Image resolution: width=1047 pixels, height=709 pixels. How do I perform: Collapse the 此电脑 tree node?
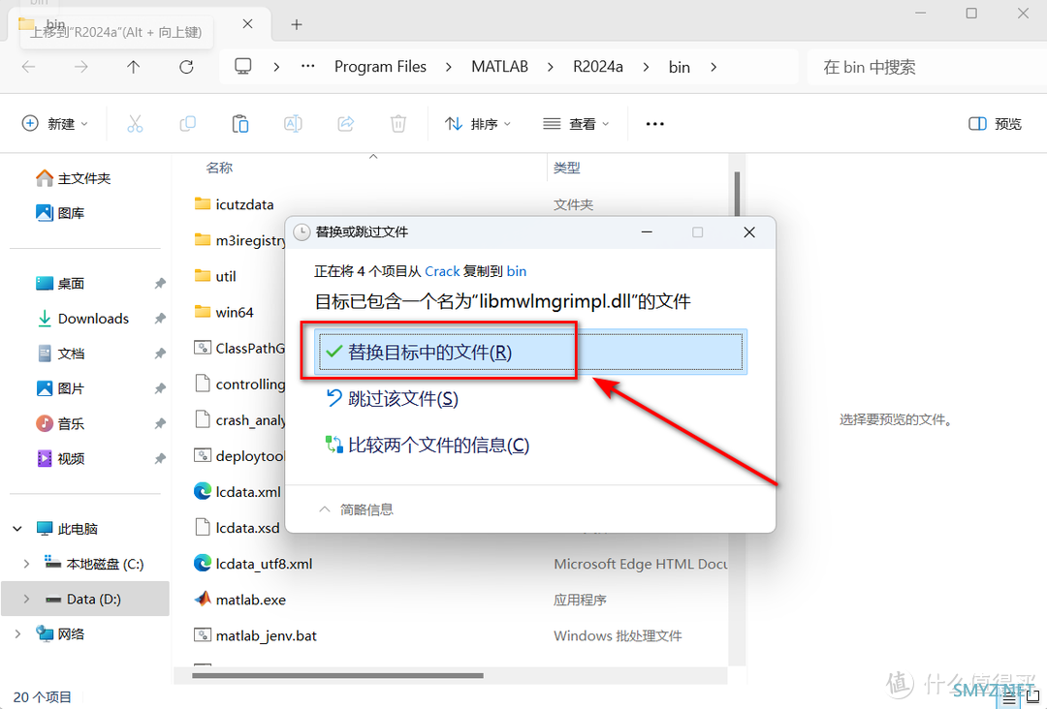17,529
